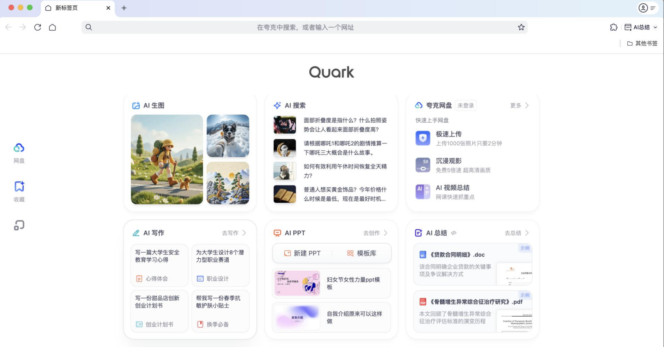The width and height of the screenshot is (664, 347).
Task: Open the extensions puzzle icon
Action: click(x=614, y=27)
